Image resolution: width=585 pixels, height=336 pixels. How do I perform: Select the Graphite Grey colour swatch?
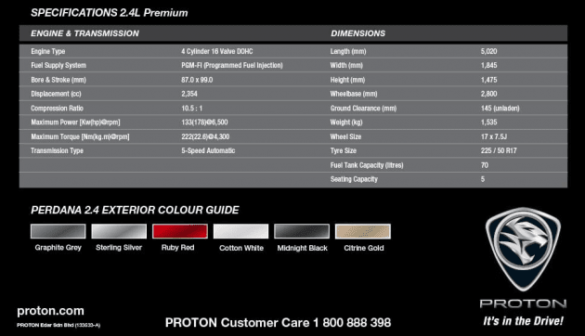58,231
